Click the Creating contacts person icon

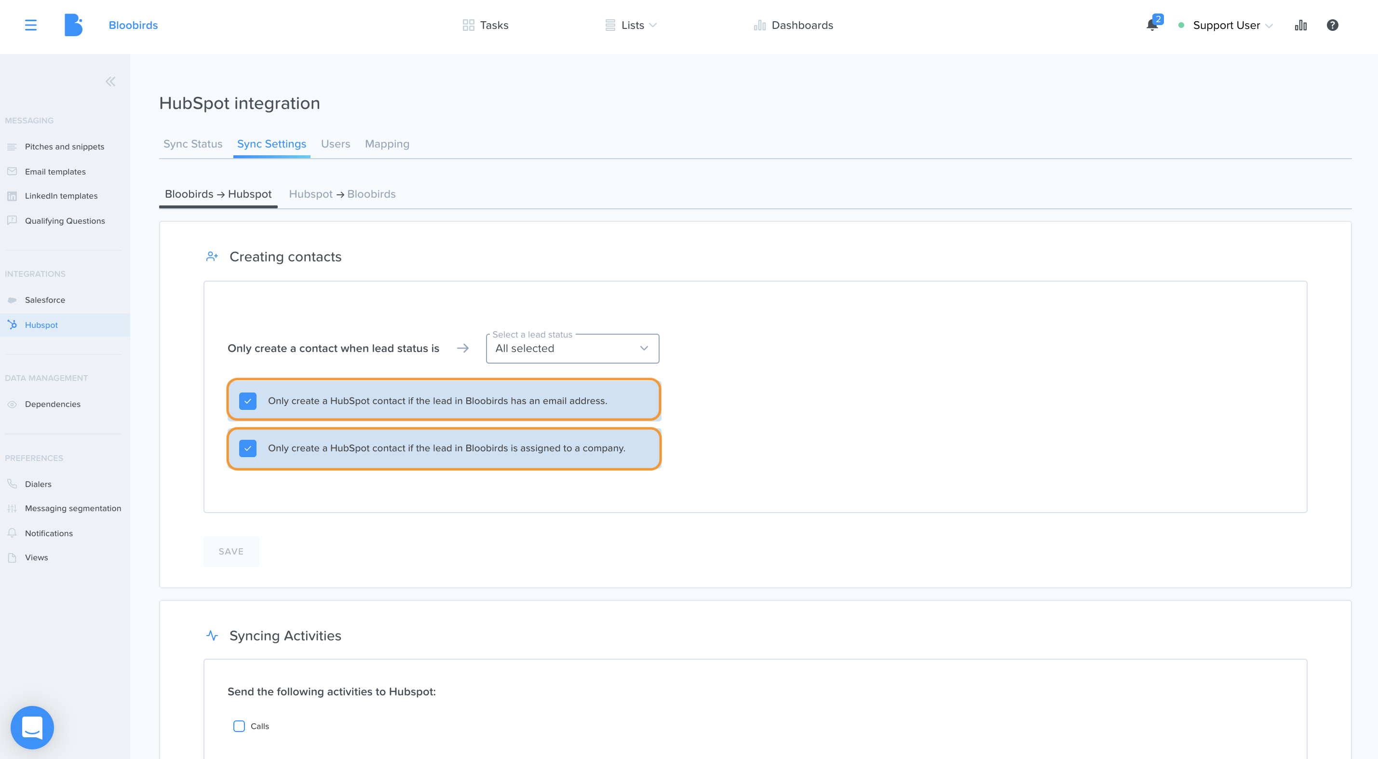[212, 257]
